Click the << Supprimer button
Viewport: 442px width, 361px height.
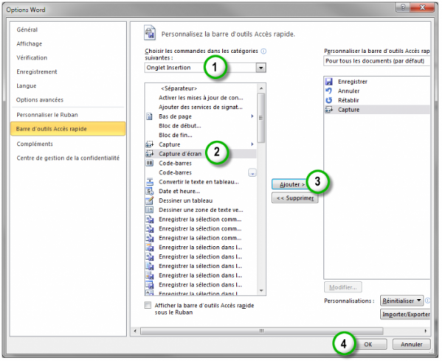coord(295,197)
